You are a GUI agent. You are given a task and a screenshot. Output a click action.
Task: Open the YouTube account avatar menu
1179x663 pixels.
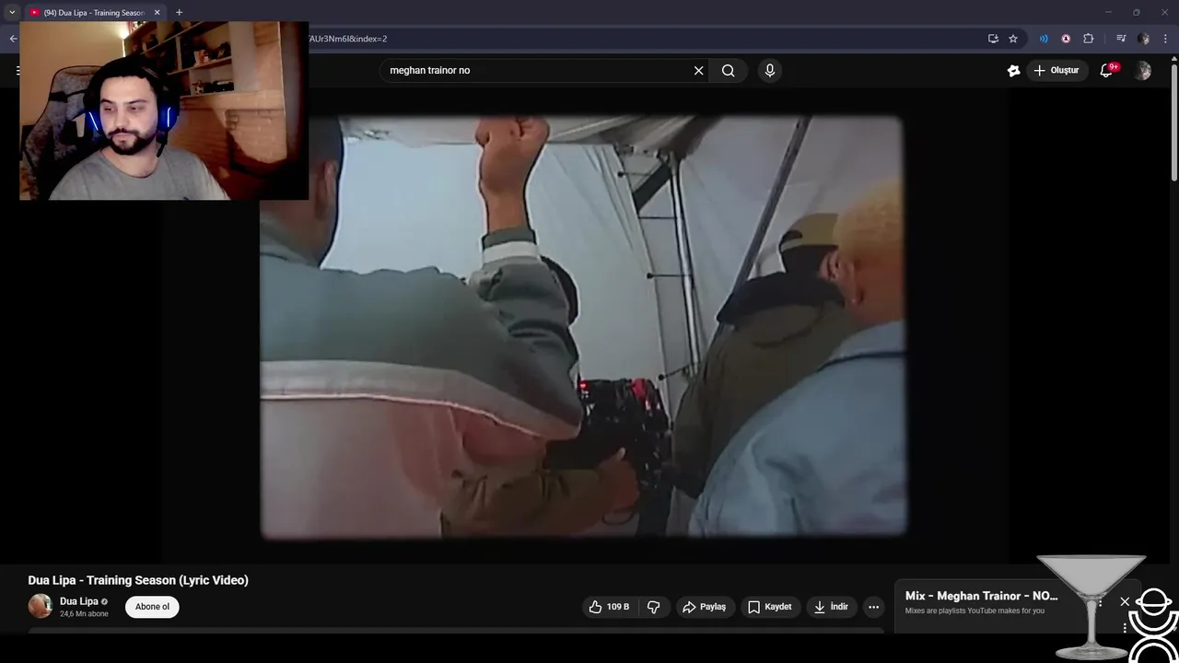1142,71
